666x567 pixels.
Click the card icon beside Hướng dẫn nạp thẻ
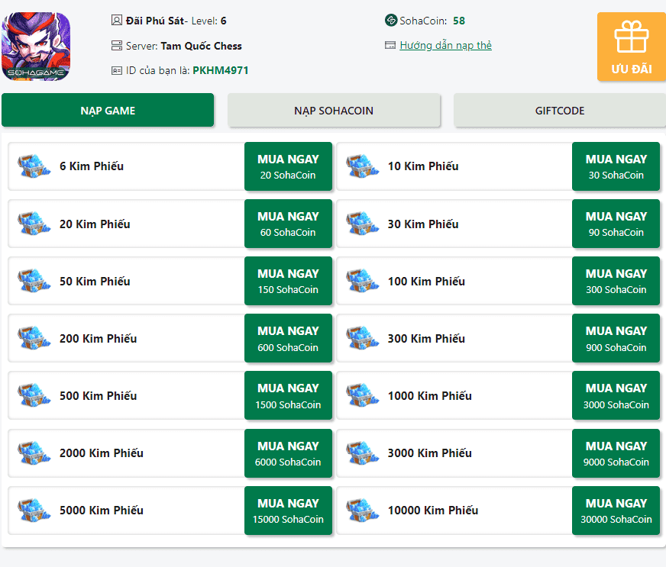point(391,46)
